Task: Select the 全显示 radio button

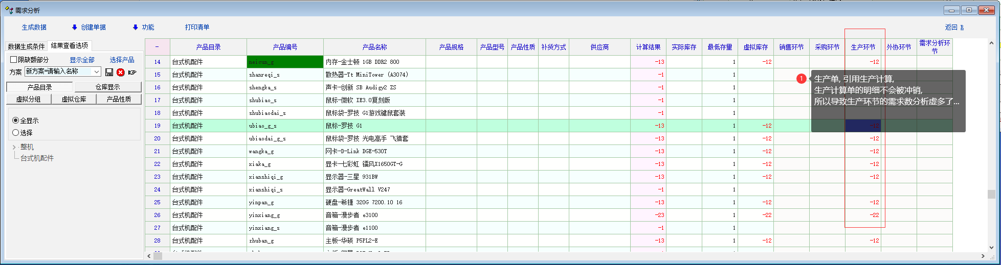Action: point(16,121)
